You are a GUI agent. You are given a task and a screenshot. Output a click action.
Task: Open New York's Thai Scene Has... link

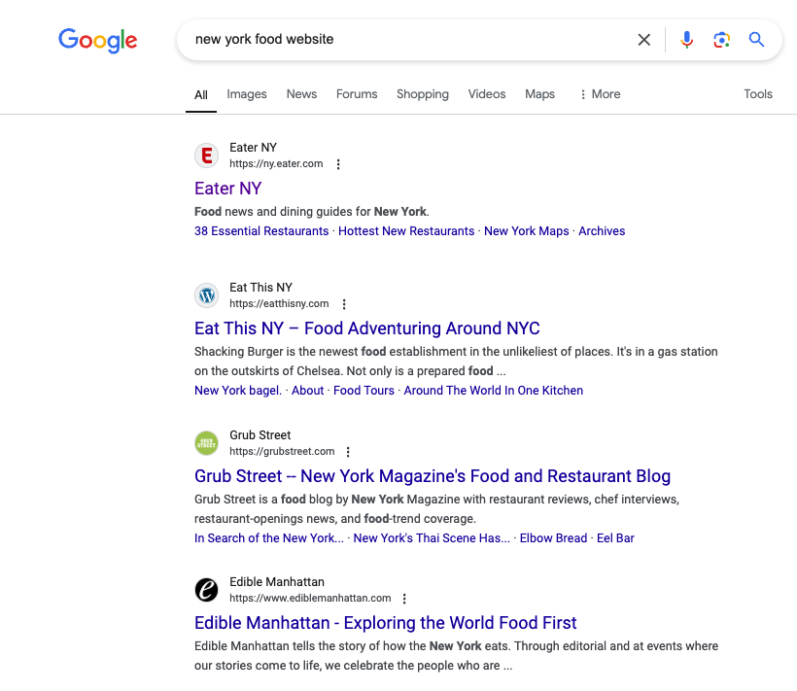pos(432,538)
